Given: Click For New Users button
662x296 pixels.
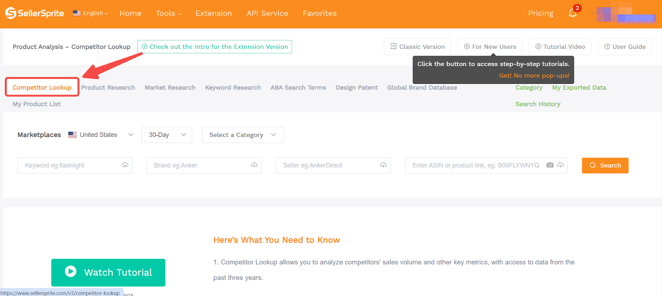Looking at the screenshot, I should point(490,47).
